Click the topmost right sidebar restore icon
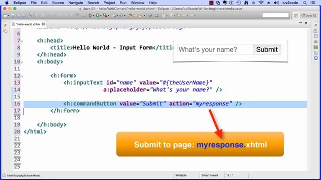 (x=315, y=25)
